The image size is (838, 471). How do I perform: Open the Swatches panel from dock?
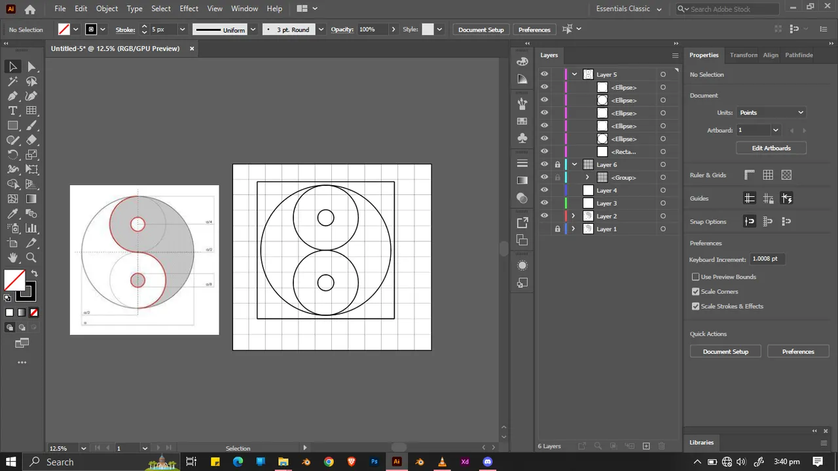pos(522,121)
